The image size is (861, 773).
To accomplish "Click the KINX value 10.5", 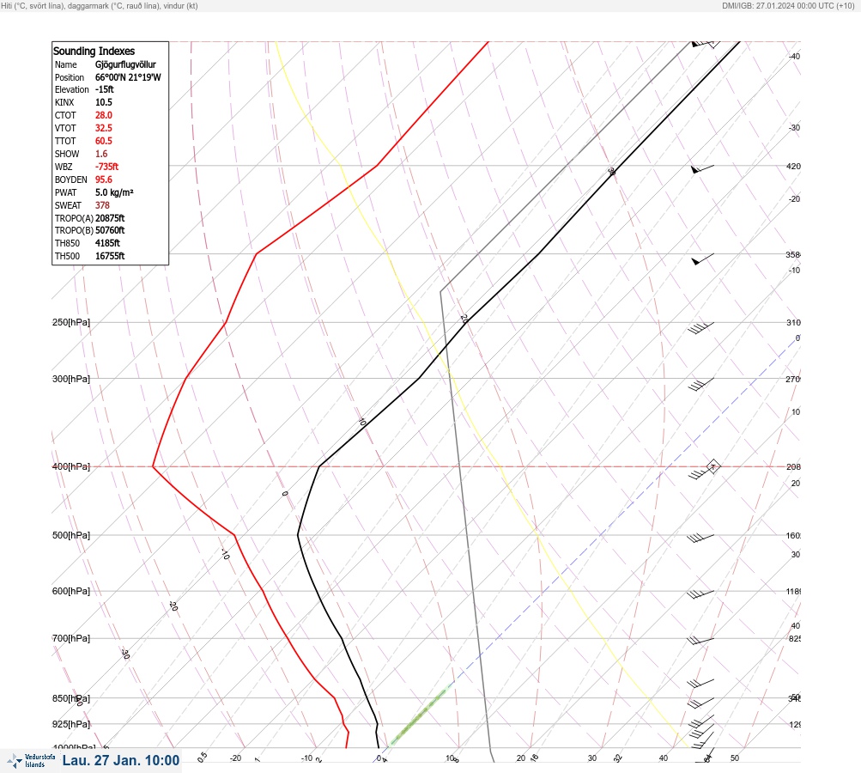I will click(x=103, y=102).
